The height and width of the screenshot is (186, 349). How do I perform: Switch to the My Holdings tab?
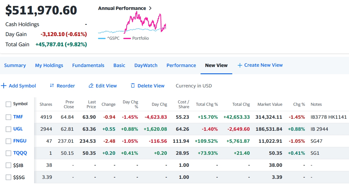click(x=49, y=65)
